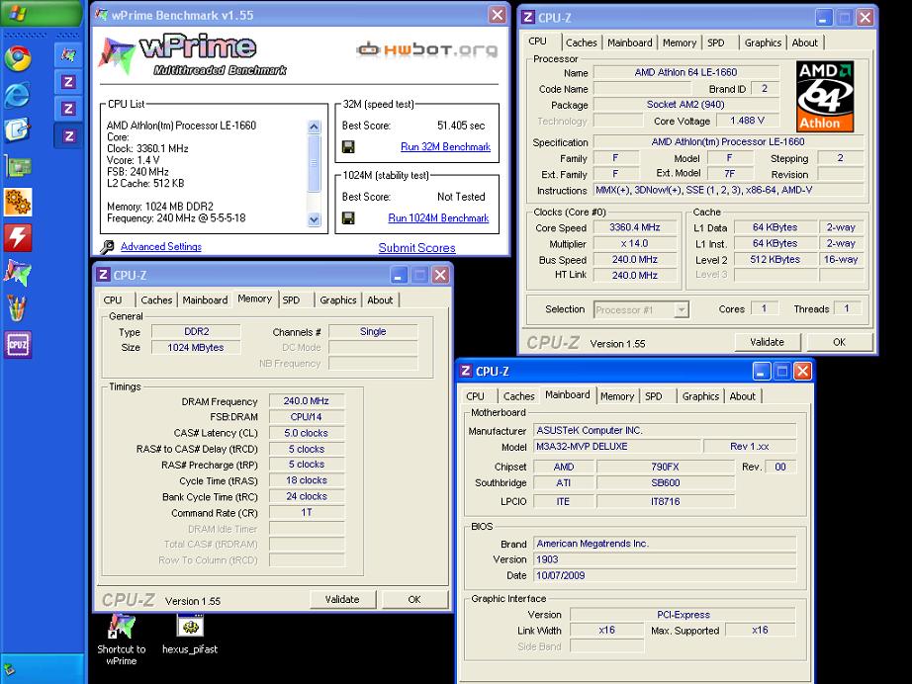This screenshot has width=912, height=684.
Task: Click the wPrime window title icon
Action: coord(102,15)
